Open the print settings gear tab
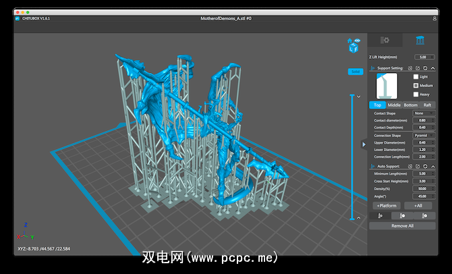This screenshot has height=274, width=452. [385, 40]
